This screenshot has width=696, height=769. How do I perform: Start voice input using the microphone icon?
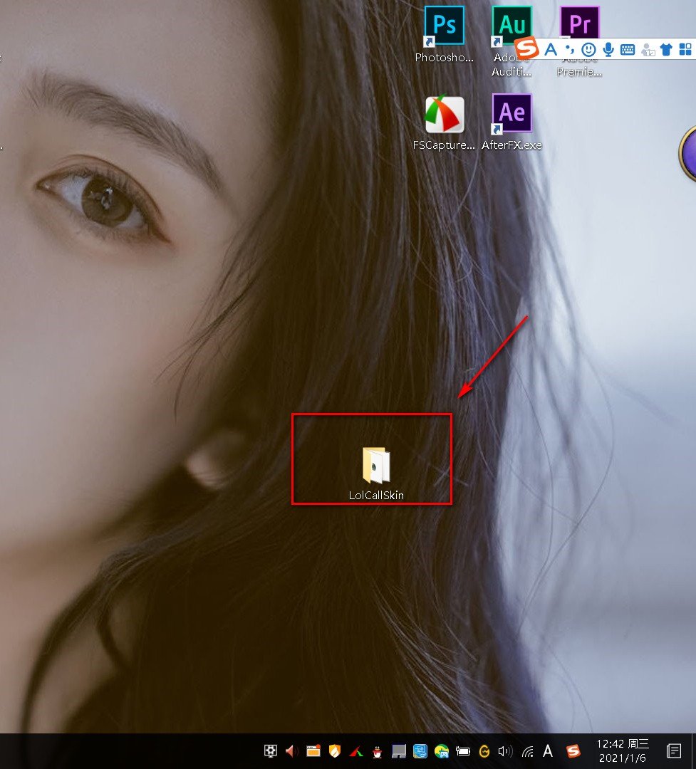tap(608, 49)
